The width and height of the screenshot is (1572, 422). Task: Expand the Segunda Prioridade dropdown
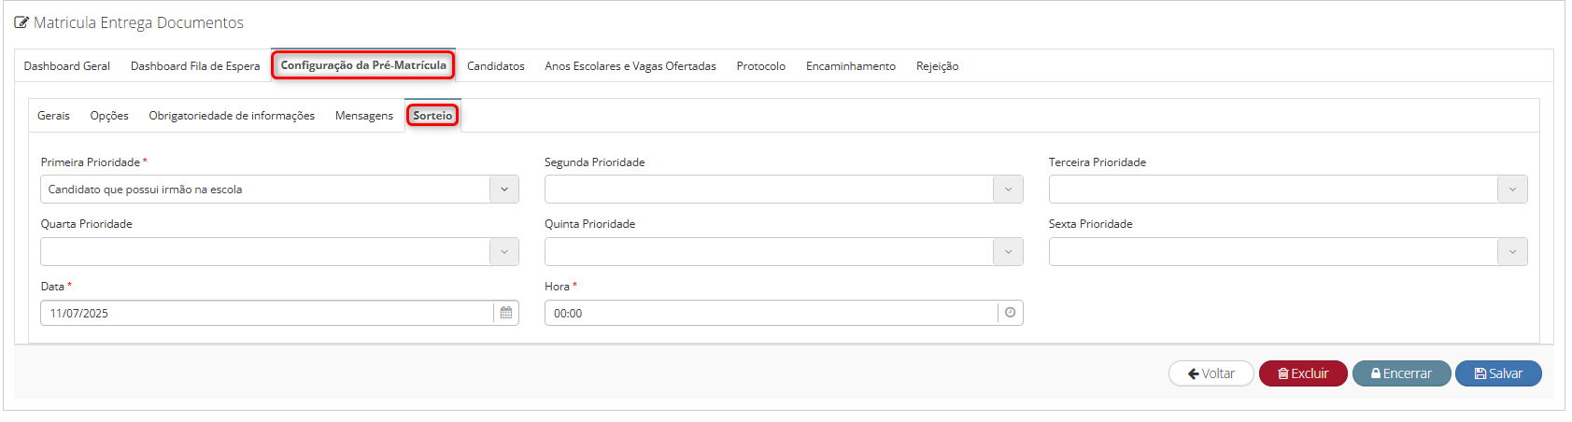[x=784, y=190]
